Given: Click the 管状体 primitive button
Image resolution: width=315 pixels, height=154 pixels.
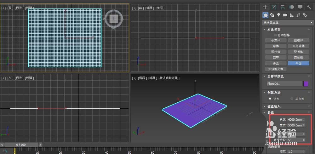Looking at the screenshot, I should (x=299, y=52).
